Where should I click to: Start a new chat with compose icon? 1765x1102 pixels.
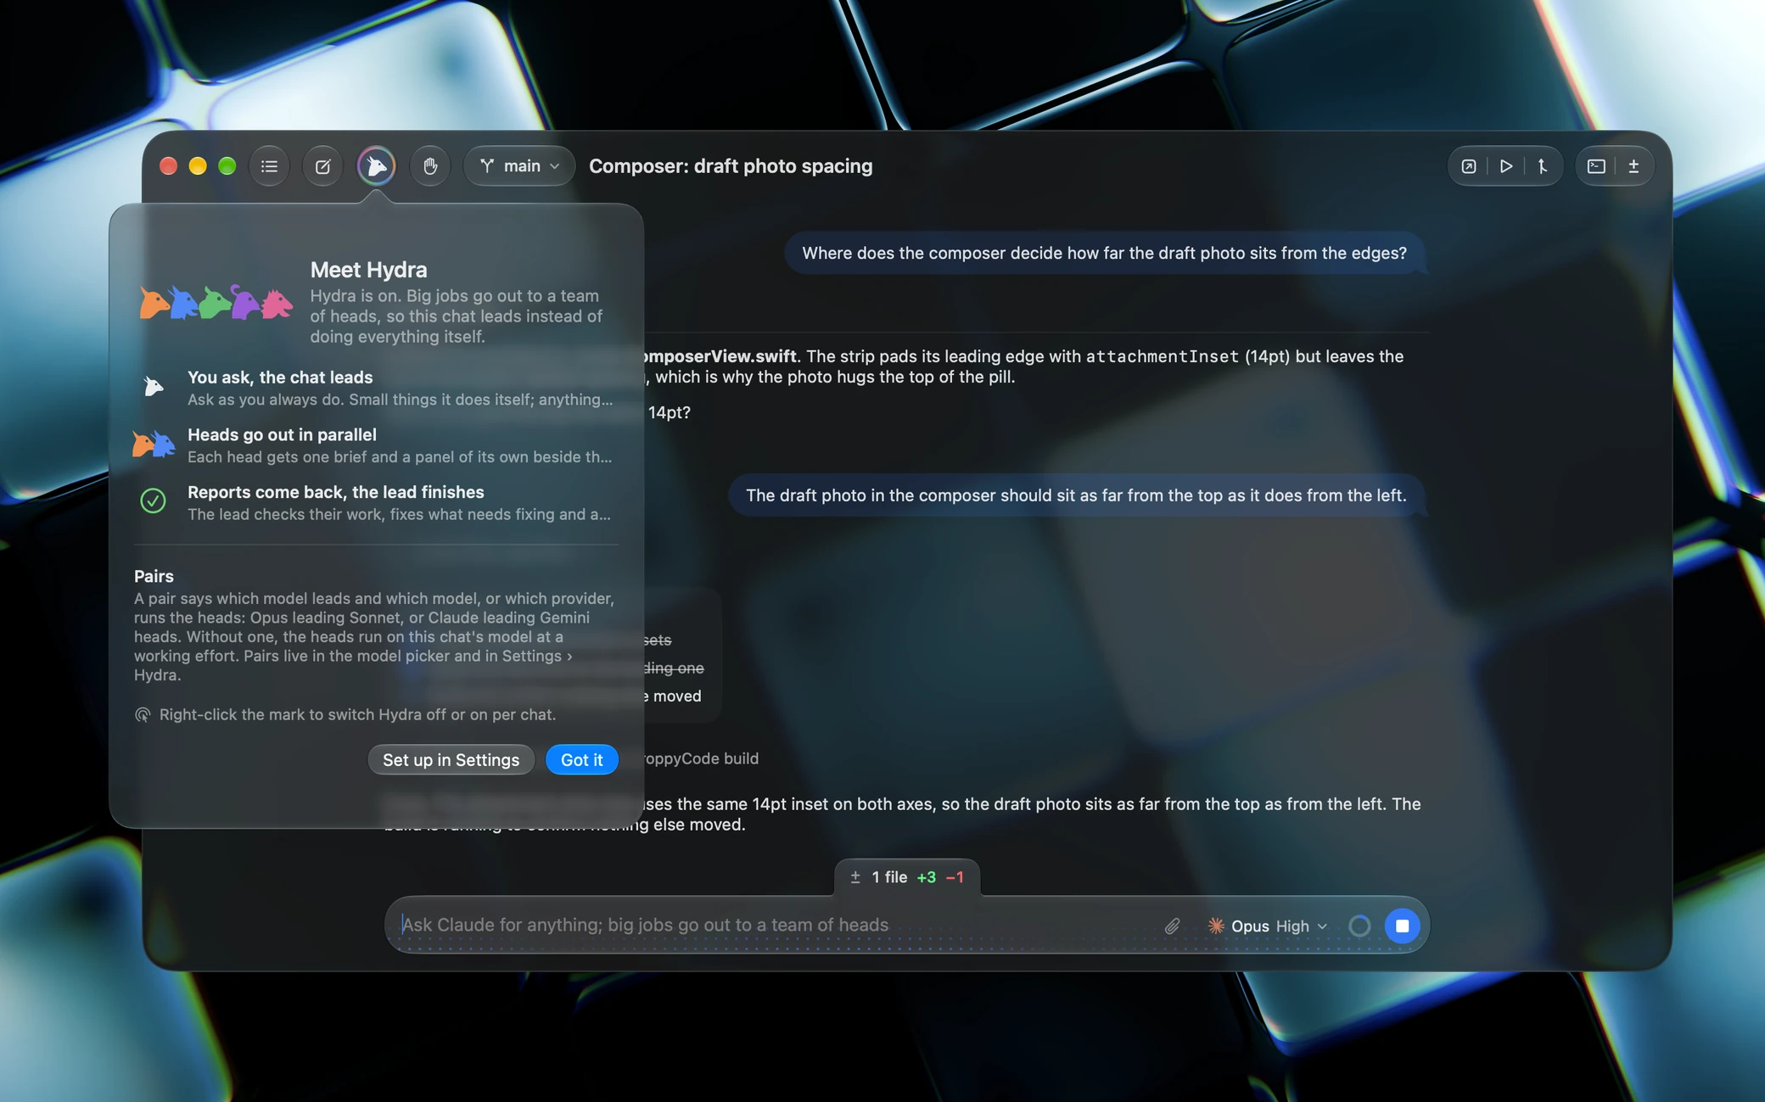point(322,166)
